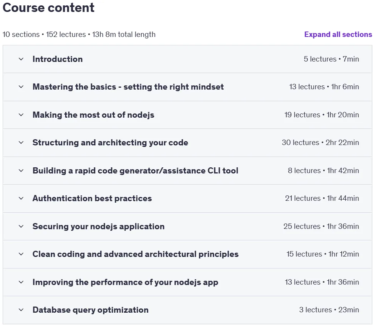
Task: Select the Introduction section title
Action: pos(58,59)
